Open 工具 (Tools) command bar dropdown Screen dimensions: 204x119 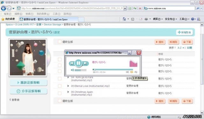click(x=184, y=19)
